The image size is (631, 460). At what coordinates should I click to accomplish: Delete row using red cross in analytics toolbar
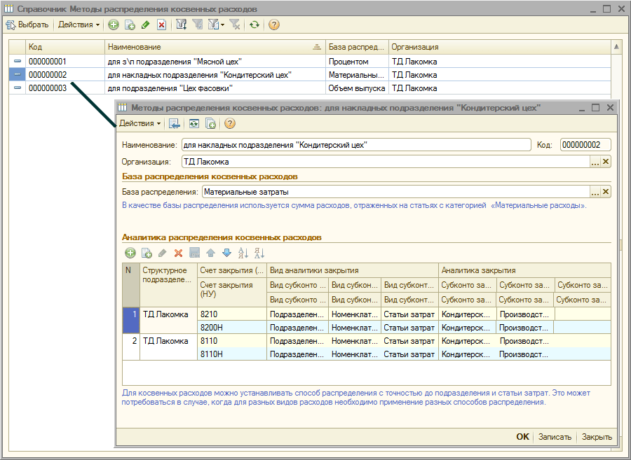pyautogui.click(x=178, y=253)
